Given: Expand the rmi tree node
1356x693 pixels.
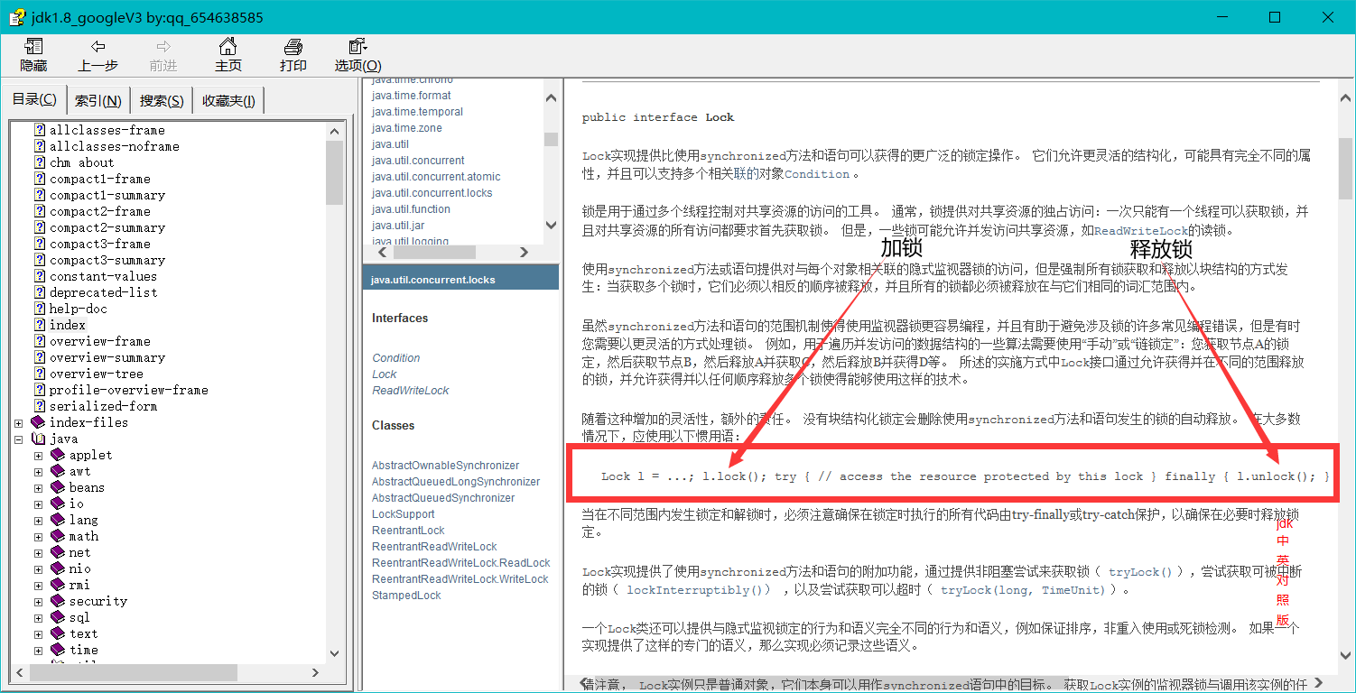Looking at the screenshot, I should click(38, 586).
